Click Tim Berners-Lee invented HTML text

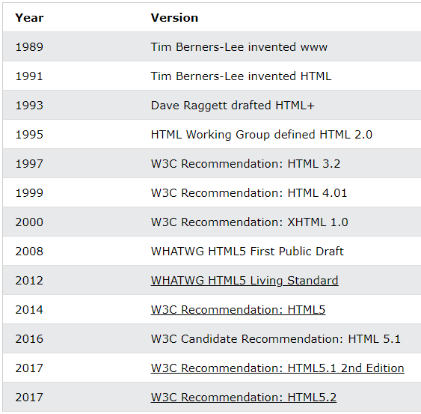pos(241,76)
